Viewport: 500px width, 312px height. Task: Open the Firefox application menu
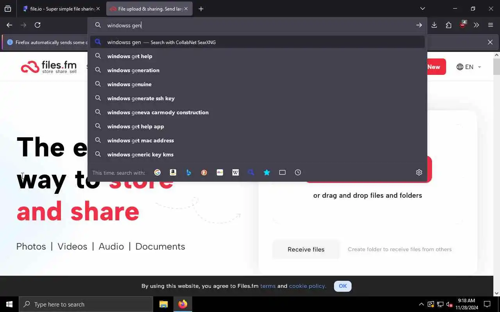coord(491,25)
